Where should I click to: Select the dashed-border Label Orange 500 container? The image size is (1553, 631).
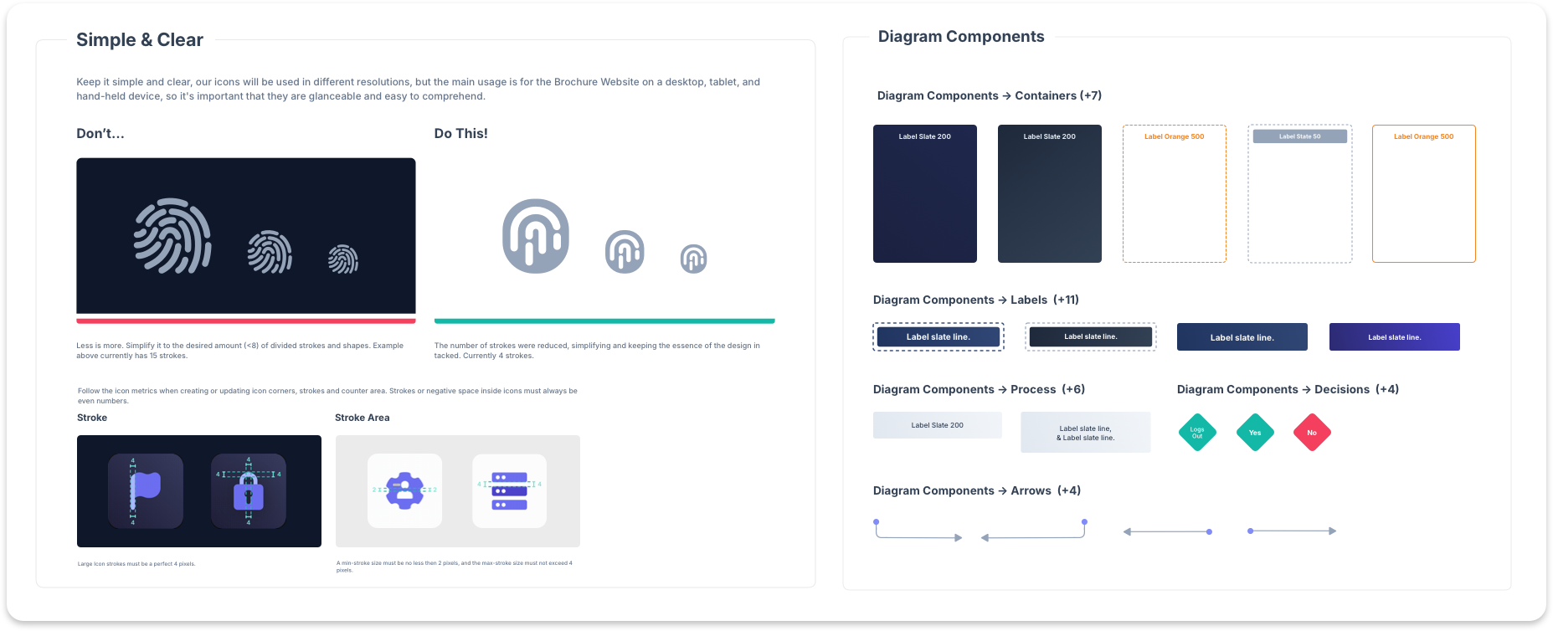(1175, 193)
